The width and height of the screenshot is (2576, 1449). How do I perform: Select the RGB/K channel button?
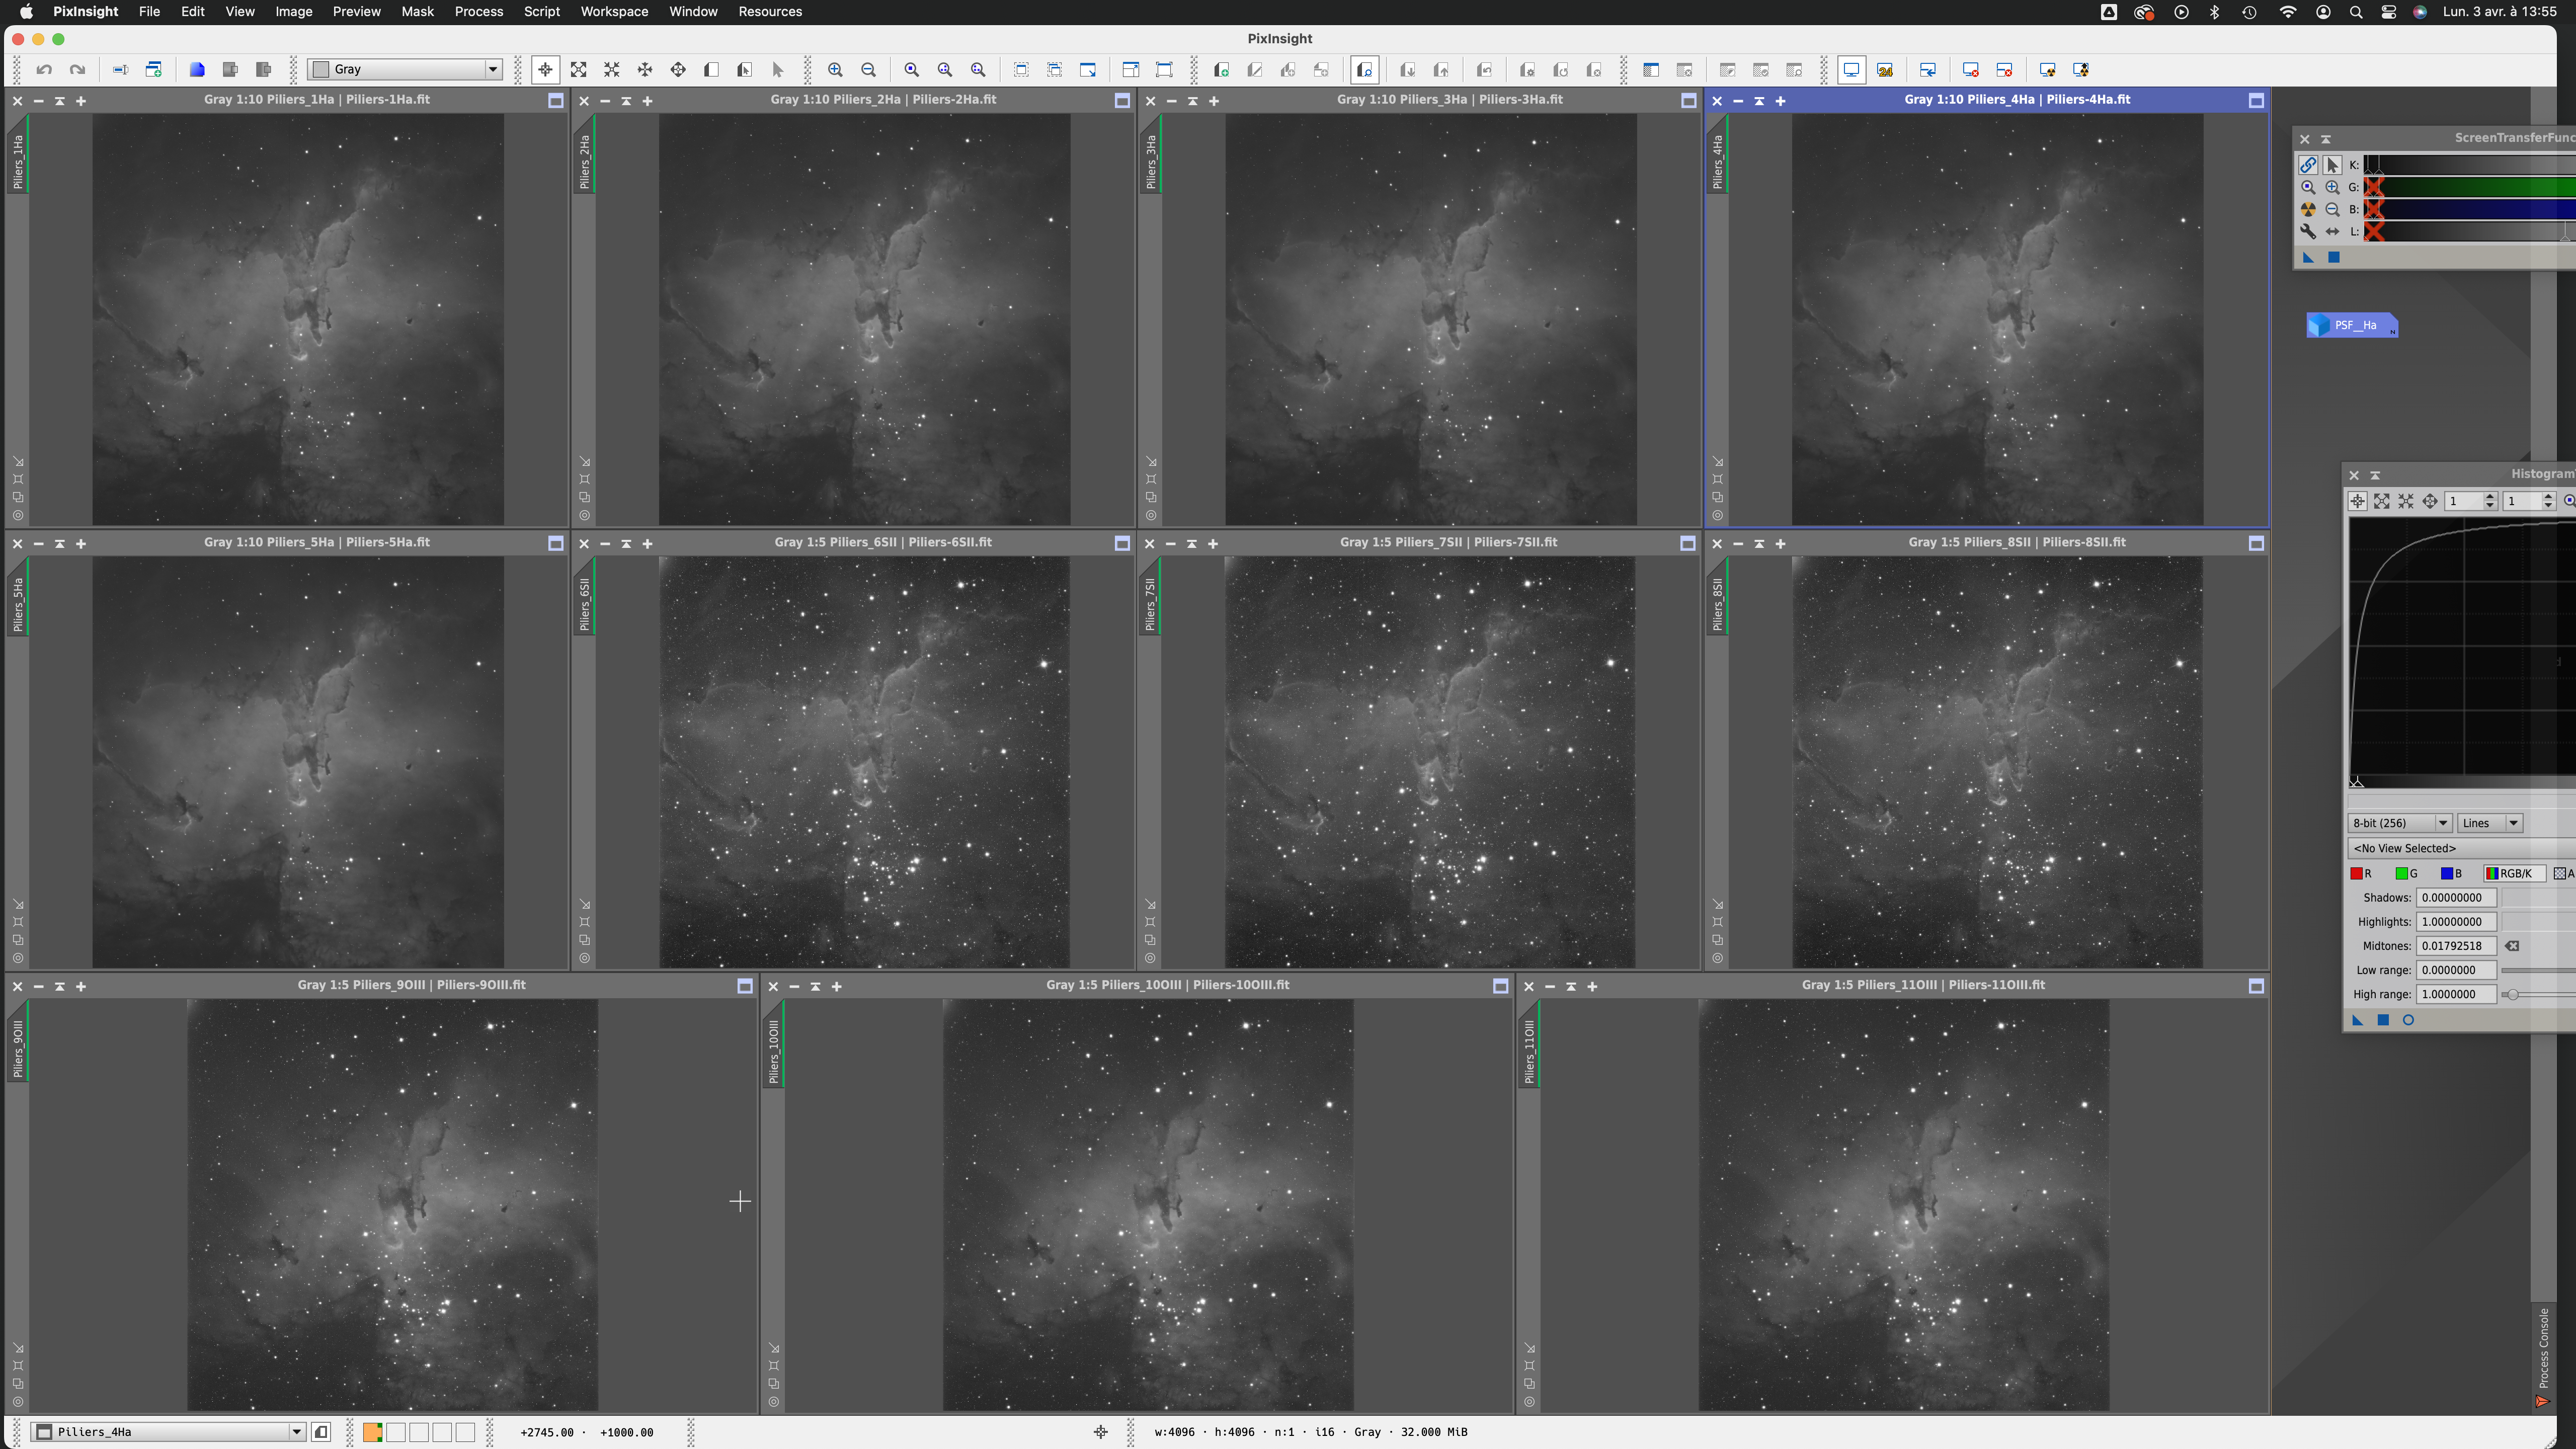pos(2514,874)
